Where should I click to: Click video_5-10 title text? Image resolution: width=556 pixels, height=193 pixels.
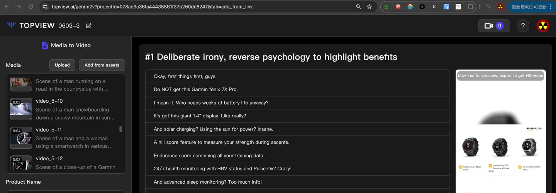pyautogui.click(x=49, y=101)
